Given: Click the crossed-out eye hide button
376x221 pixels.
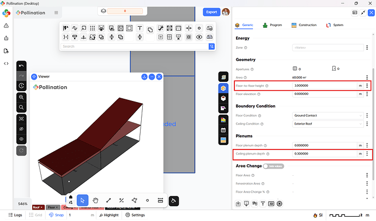Looking at the screenshot, I should [x=21, y=129].
